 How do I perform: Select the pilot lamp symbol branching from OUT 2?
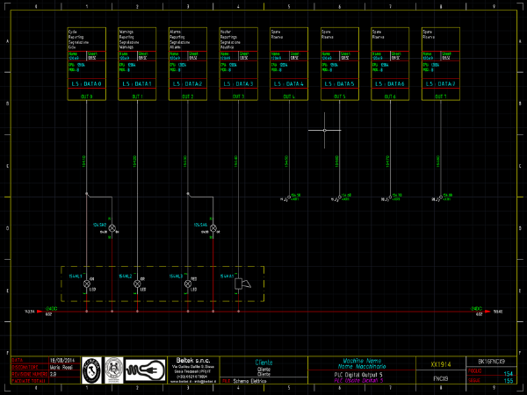click(213, 228)
